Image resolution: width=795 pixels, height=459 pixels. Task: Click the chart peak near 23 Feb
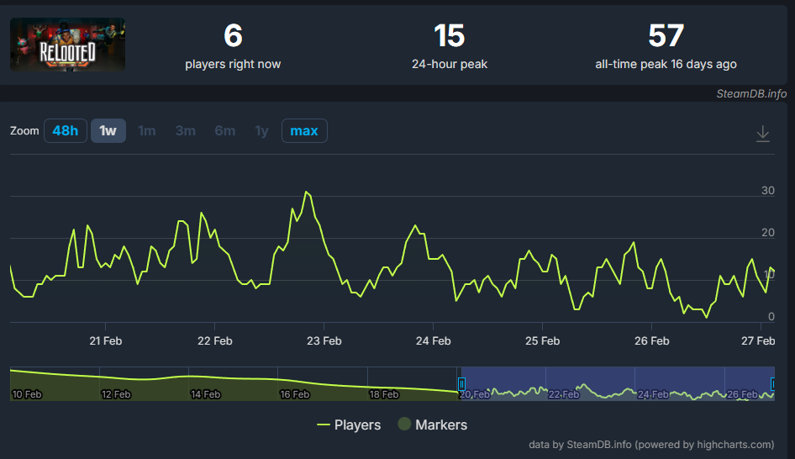point(307,193)
